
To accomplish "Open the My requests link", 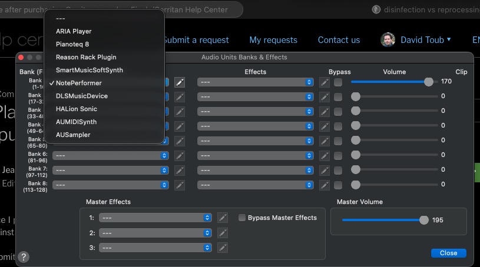I will [x=273, y=40].
